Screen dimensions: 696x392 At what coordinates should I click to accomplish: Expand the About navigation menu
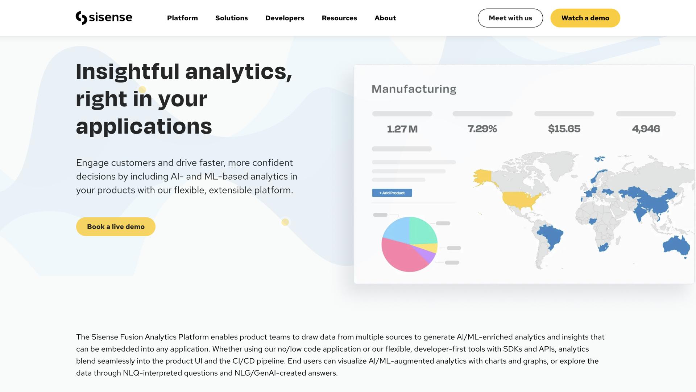385,18
